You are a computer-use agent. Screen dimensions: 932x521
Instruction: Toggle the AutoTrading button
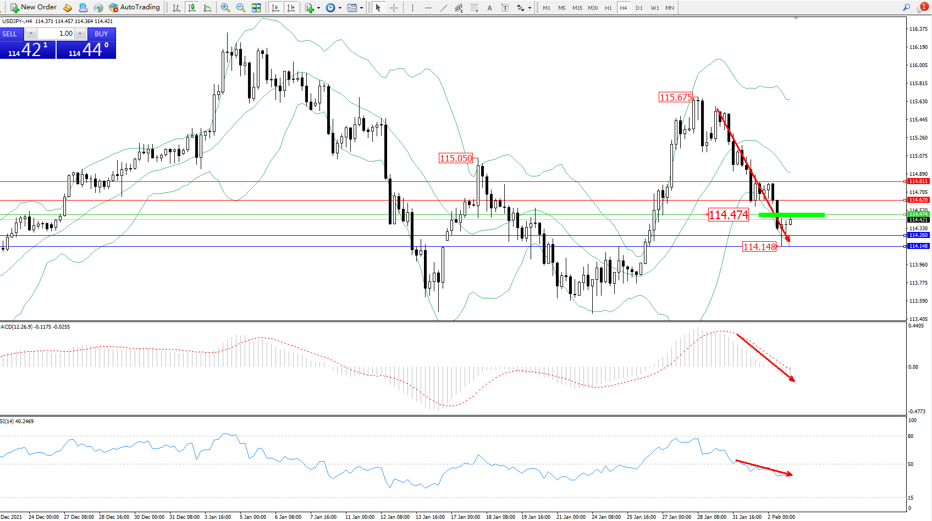tap(134, 8)
